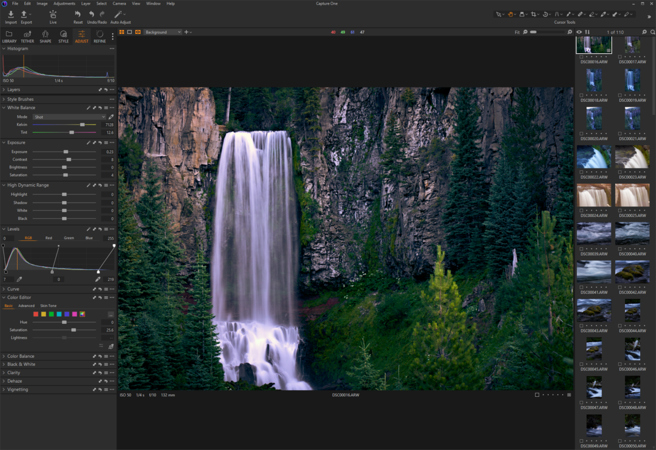Select the Red channel tab in Levels
This screenshot has height=450, width=656.
(49, 238)
